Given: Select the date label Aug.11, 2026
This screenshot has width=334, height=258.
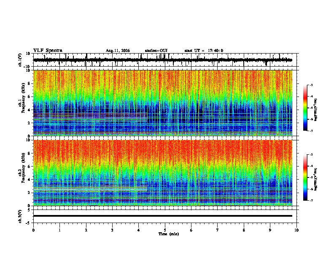Looking at the screenshot, I should pos(118,51).
